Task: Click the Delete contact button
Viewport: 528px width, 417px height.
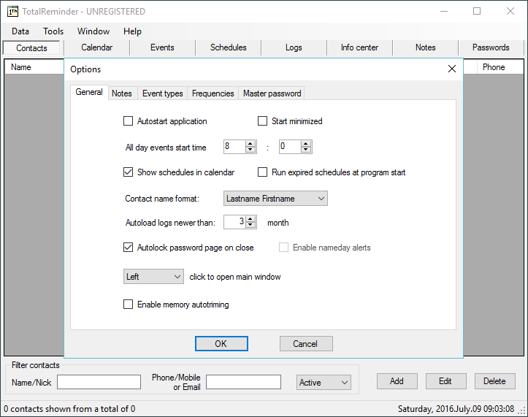Action: tap(494, 381)
